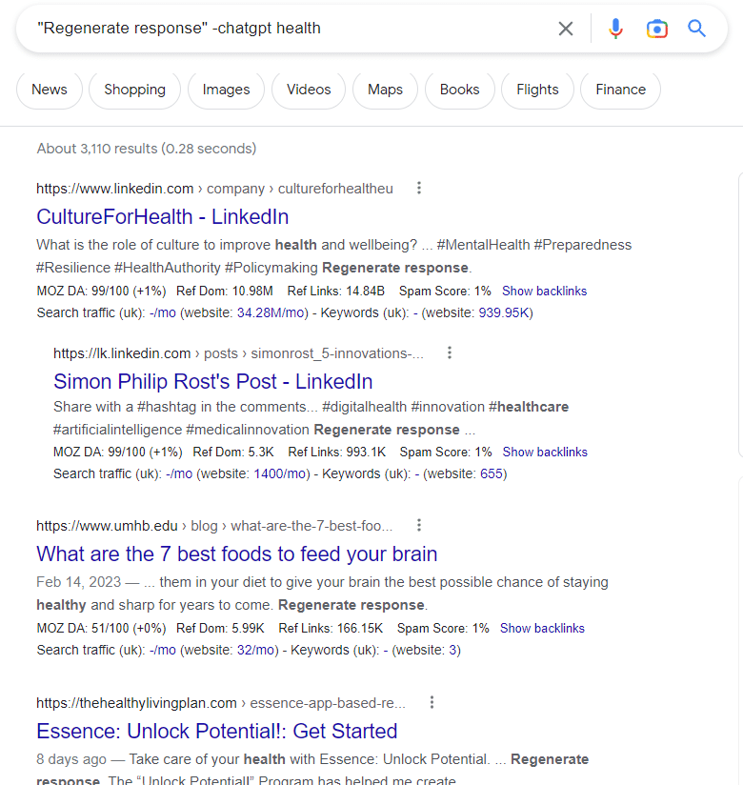Show backlinks for the umhb.edu result
The height and width of the screenshot is (785, 743).
(x=542, y=629)
